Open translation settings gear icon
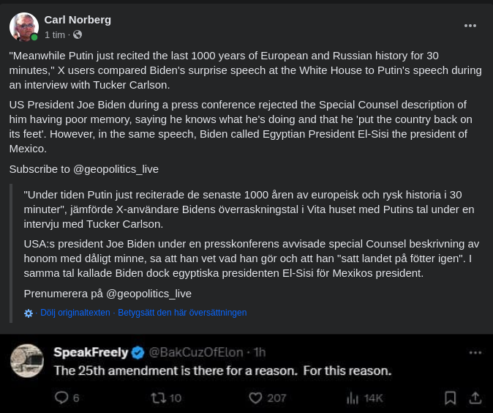This screenshot has height=413, width=493. 29,313
